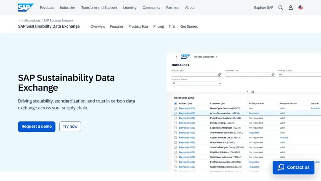Screen dimensions: 321x181
Task: Click the SAP Business Network breadcrumb
Action: click(58, 21)
